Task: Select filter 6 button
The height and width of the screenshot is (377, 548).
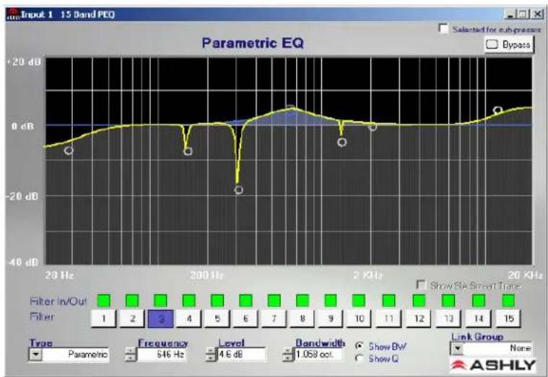Action: (x=245, y=319)
